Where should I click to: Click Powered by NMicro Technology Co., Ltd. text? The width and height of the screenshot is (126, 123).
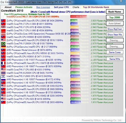(102, 120)
